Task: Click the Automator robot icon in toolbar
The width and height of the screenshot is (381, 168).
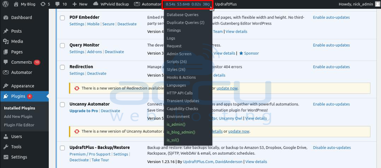Action: tap(137, 4)
